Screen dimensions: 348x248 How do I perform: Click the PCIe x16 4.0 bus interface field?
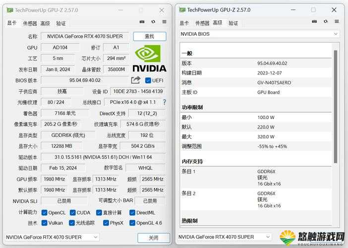click(133, 102)
